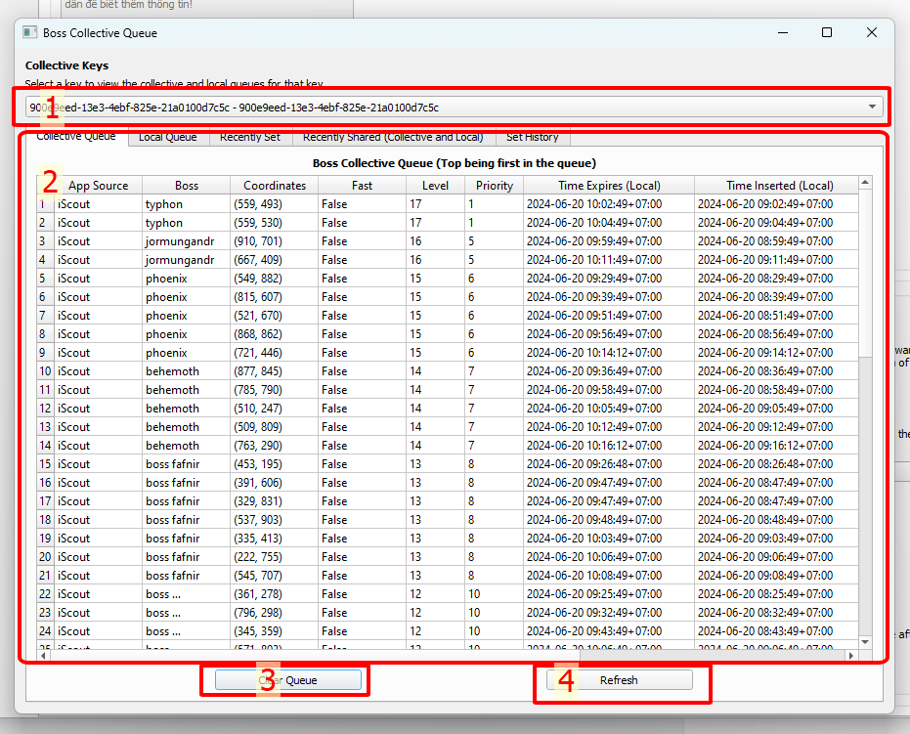Viewport: 910px width, 734px height.
Task: Click the vertical scrollbar up arrow
Action: tap(864, 183)
